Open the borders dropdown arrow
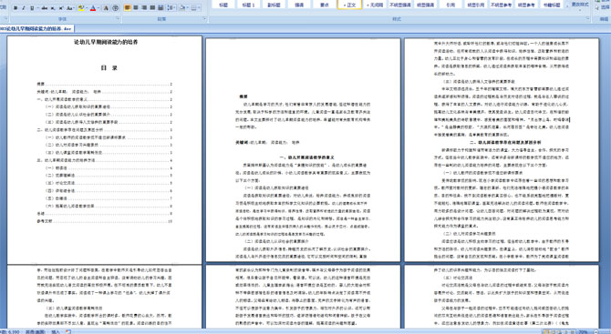 point(199,8)
